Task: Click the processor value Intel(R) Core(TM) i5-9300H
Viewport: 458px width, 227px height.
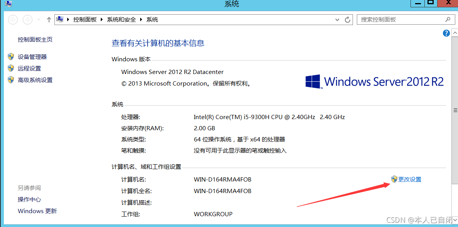Action: [269, 117]
